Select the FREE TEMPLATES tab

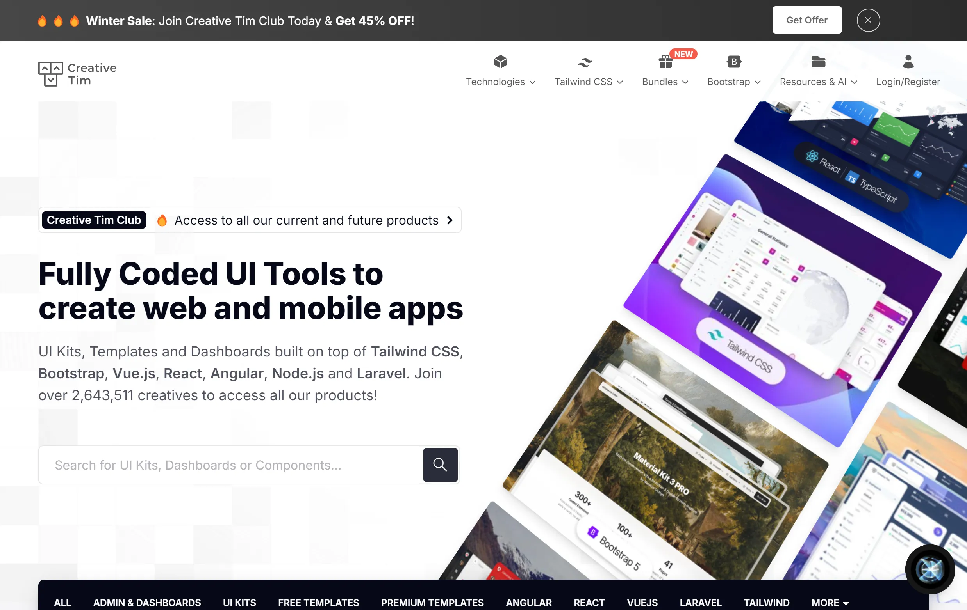(x=318, y=602)
